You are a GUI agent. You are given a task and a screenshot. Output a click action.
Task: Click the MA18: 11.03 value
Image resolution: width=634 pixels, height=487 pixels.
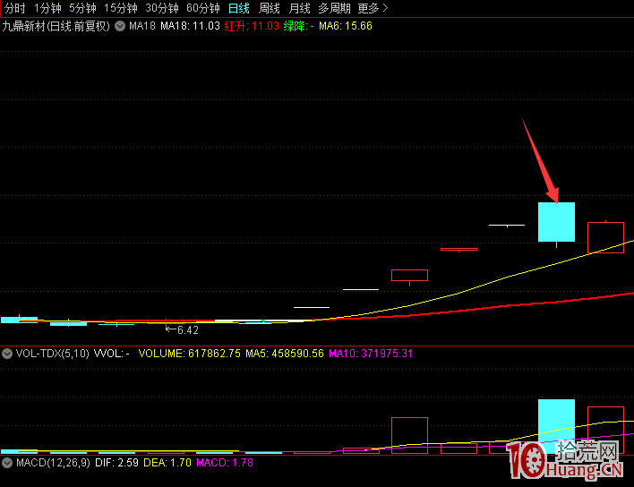(190, 26)
